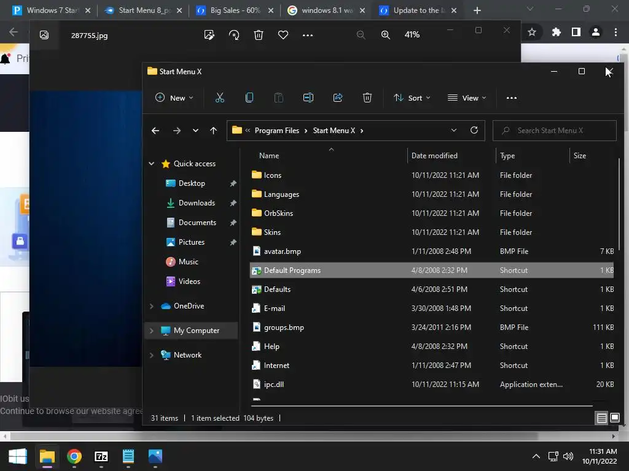The height and width of the screenshot is (471, 629).
Task: Click the Delete trash icon in Explorer toolbar
Action: pyautogui.click(x=367, y=98)
